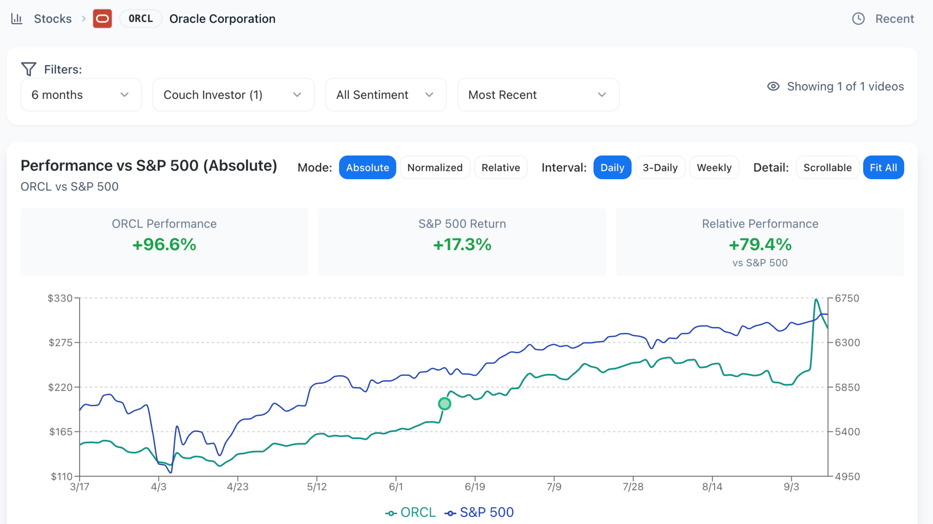Click the funnel filter icon
This screenshot has height=524, width=933.
pos(29,69)
